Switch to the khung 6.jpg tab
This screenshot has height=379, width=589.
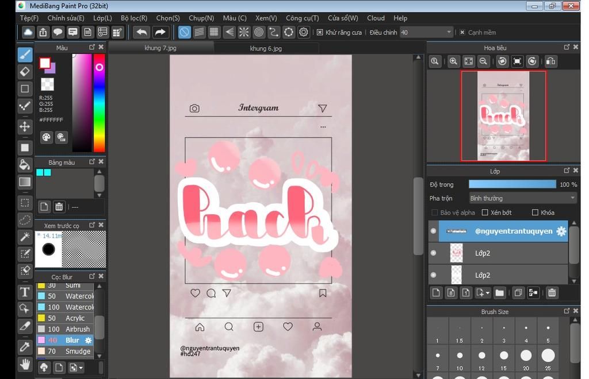pyautogui.click(x=266, y=48)
